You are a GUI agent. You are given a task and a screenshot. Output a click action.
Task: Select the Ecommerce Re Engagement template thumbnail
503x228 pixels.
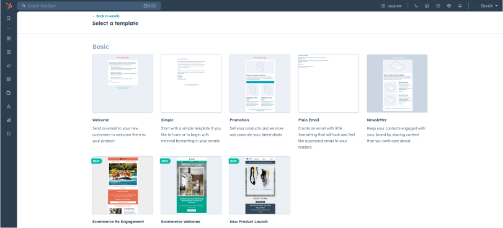123,185
